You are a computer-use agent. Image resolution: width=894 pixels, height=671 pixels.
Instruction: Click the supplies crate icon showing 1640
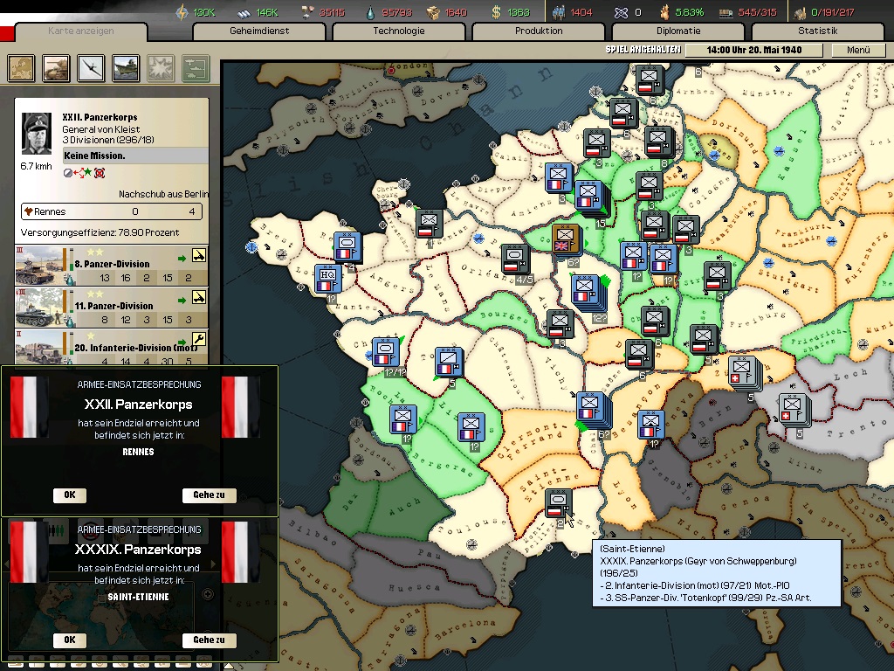434,12
